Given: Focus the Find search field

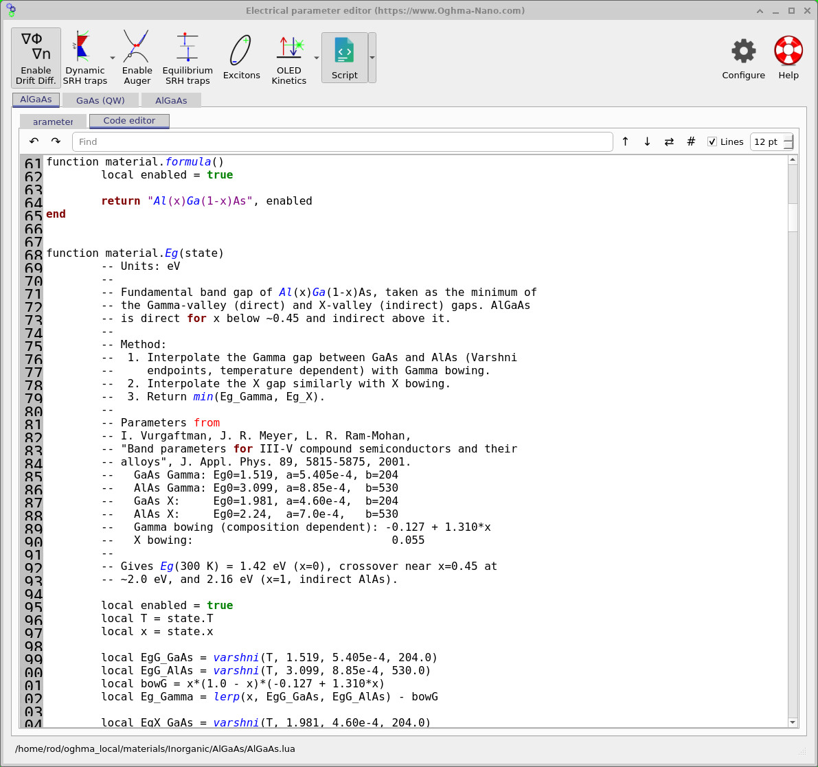Looking at the screenshot, I should (x=342, y=142).
